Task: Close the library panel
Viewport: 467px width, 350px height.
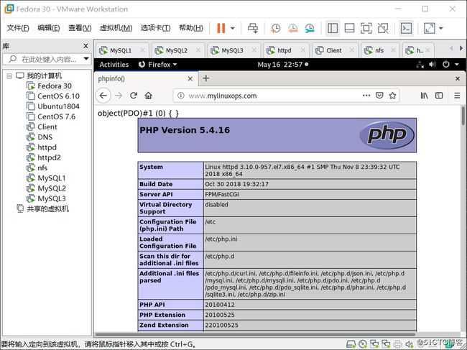Action: pos(85,46)
